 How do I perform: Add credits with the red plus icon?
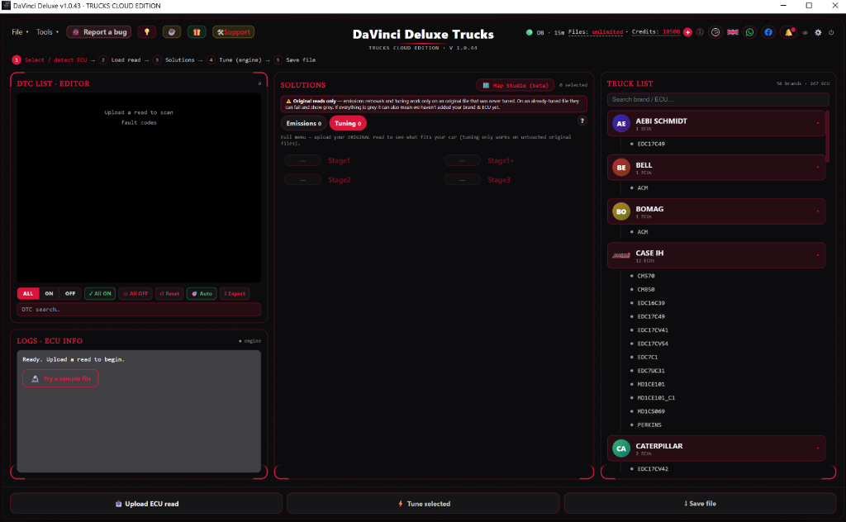(x=687, y=32)
